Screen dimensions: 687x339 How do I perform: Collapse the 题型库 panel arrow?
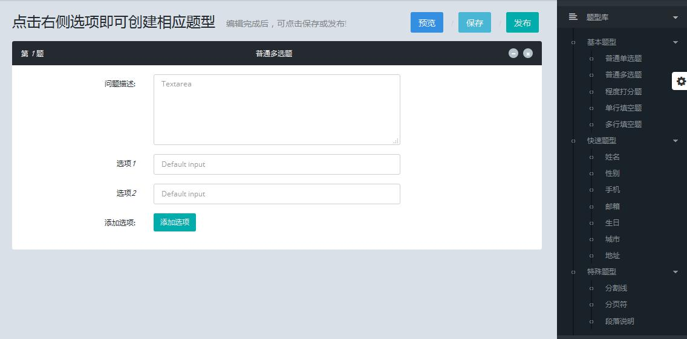coord(675,18)
